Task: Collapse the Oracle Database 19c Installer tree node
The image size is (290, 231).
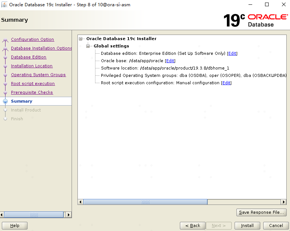Action: click(x=81, y=39)
